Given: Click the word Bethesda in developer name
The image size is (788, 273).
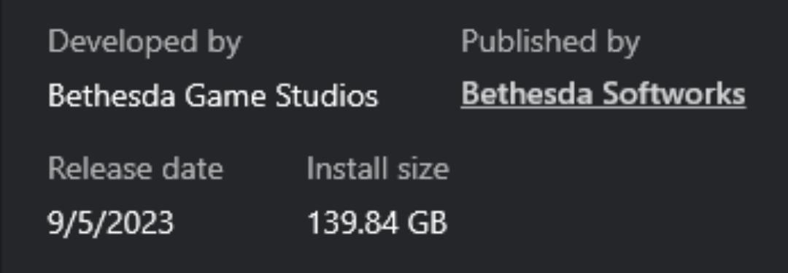Looking at the screenshot, I should (x=112, y=96).
